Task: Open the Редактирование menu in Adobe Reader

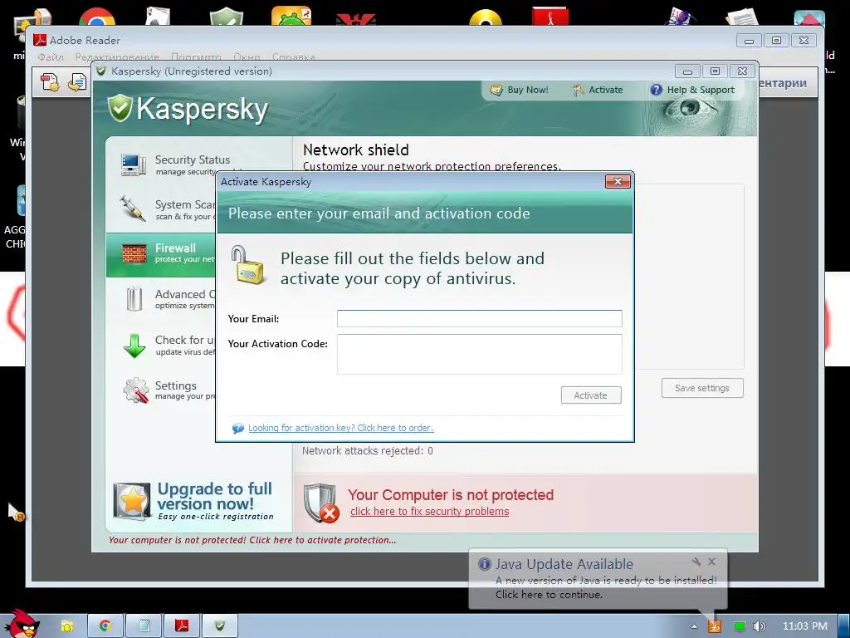Action: pos(117,57)
